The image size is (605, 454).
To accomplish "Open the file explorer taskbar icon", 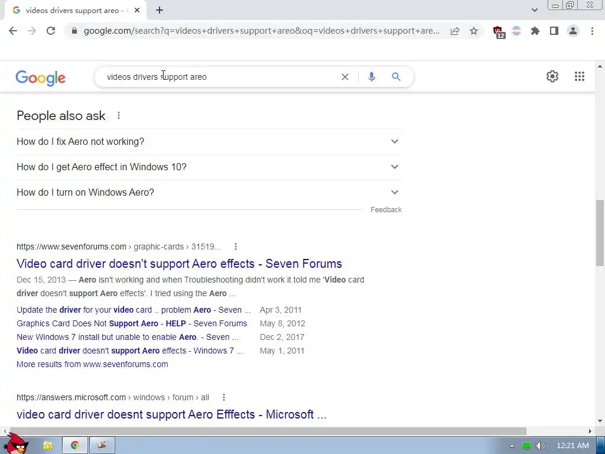I will point(48,446).
